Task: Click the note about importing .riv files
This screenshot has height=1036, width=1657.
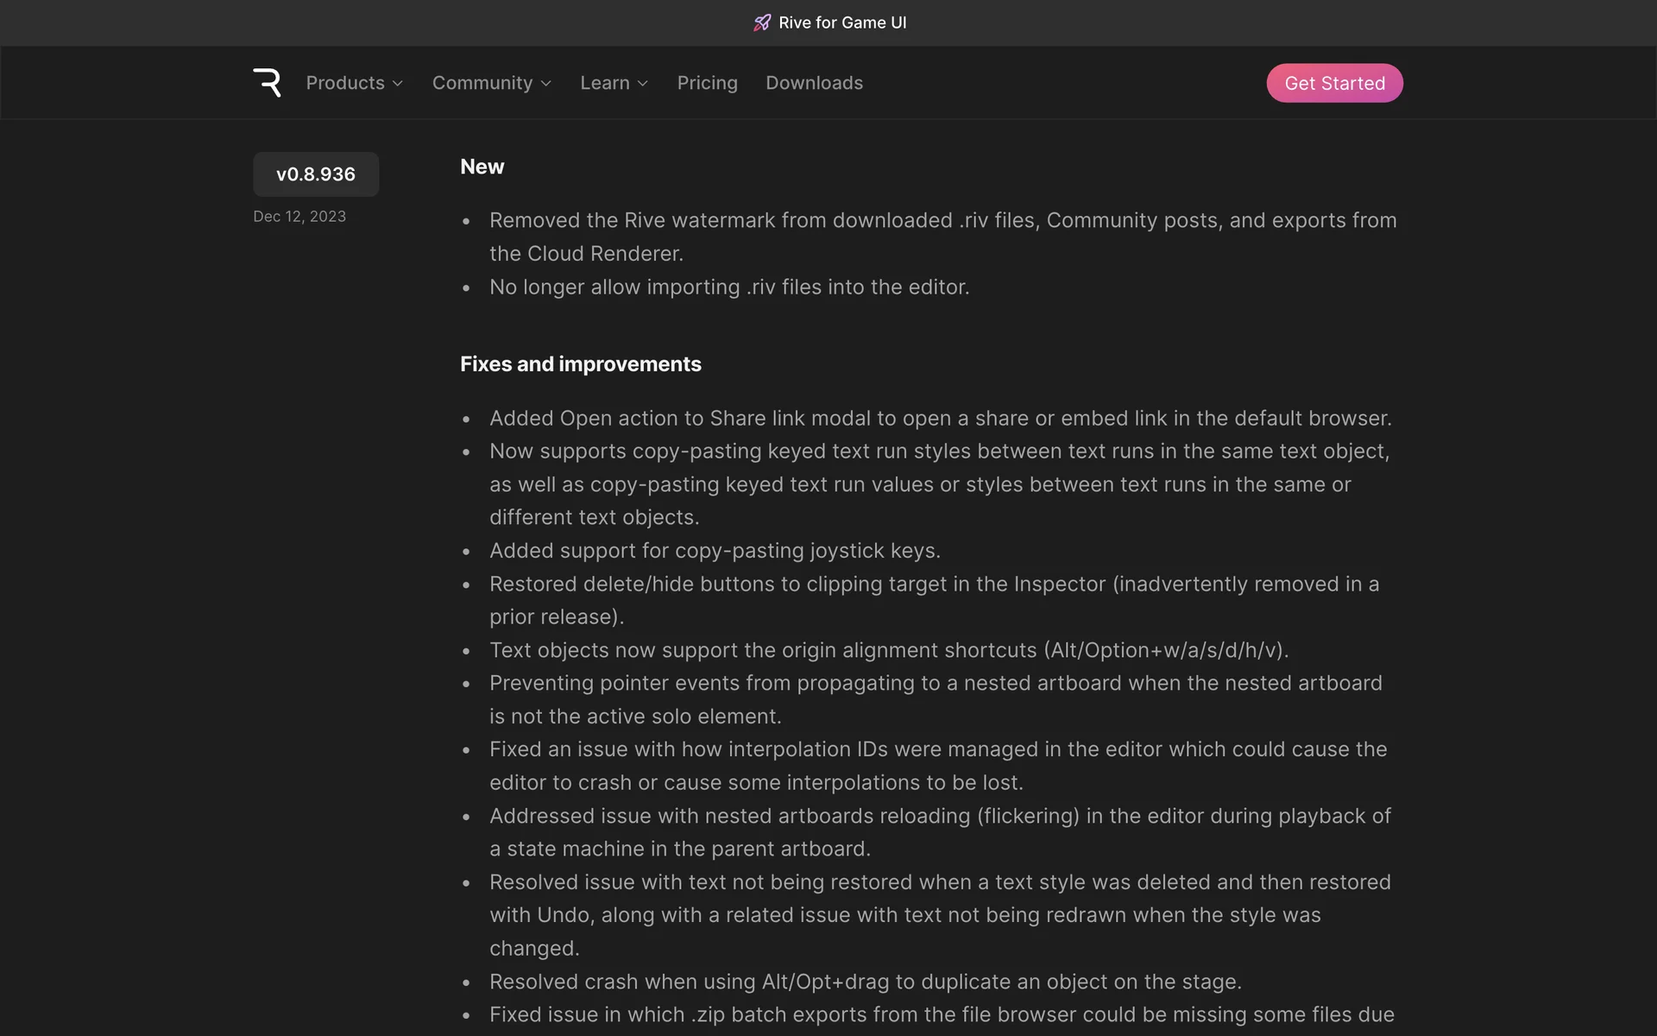Action: (729, 287)
